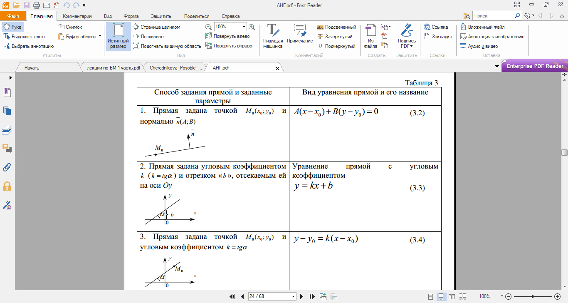The height and width of the screenshot is (303, 568).
Task: Go to the first page
Action: (x=232, y=296)
